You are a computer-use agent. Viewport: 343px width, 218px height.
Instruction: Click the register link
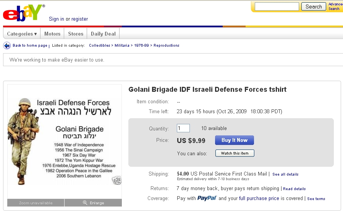click(80, 19)
